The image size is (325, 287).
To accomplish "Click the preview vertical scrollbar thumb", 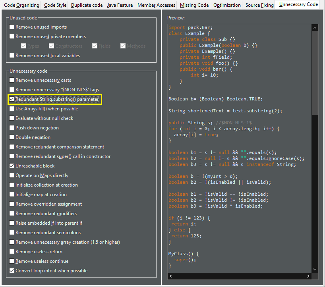I will [x=315, y=73].
